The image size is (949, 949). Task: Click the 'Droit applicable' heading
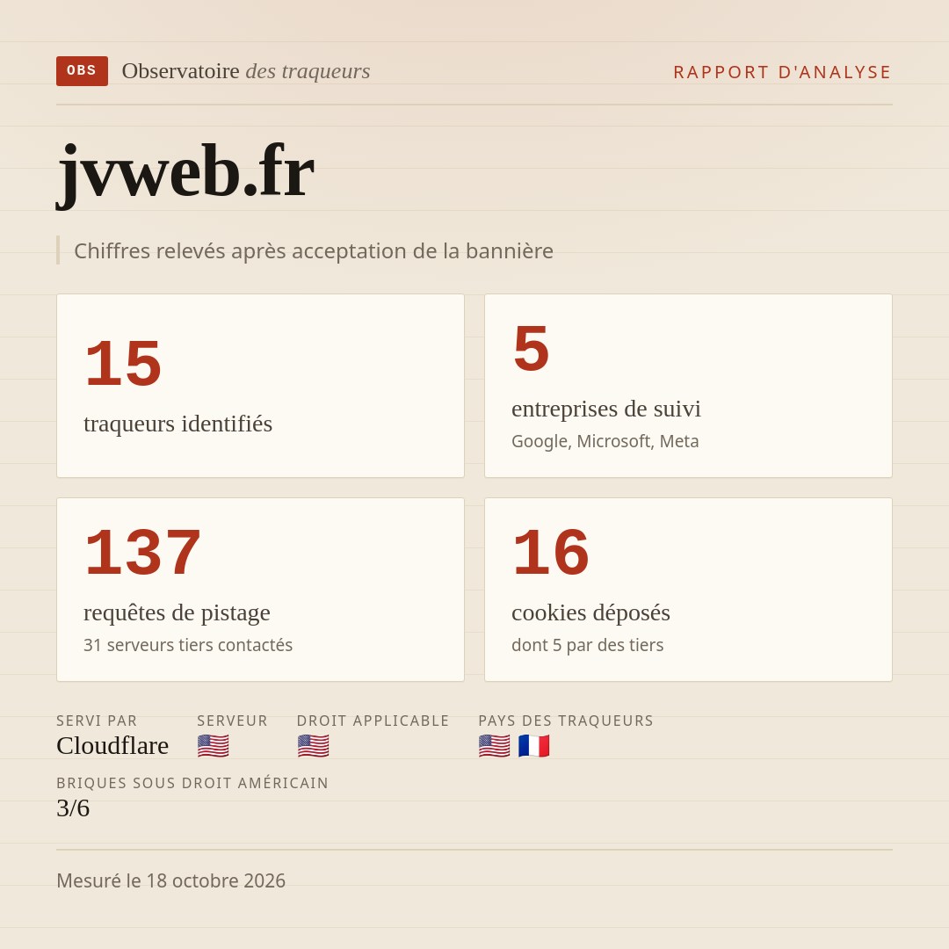(x=373, y=721)
